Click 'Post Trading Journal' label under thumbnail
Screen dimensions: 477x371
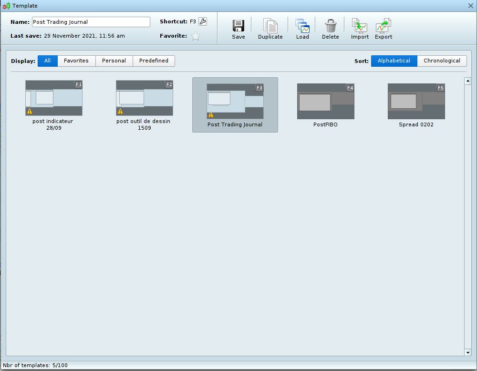tap(235, 124)
